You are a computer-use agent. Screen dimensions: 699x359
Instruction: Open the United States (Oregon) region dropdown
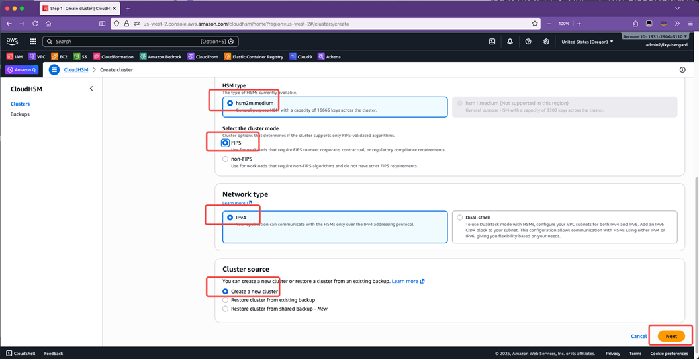[x=587, y=42]
